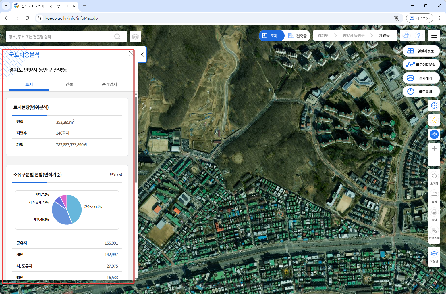The width and height of the screenshot is (446, 294).
Task: Open the 관양동 neighborhood selector
Action: [x=384, y=36]
